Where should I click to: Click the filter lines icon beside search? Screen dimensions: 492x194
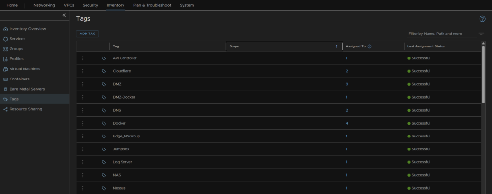click(x=481, y=34)
